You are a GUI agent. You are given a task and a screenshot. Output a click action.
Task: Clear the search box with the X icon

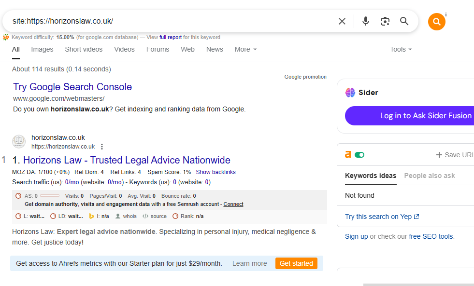tap(342, 21)
